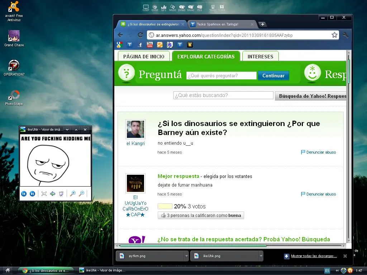The height and width of the screenshot is (275, 367).
Task: Open the ayfkm.png downloaded file
Action: 150,256
